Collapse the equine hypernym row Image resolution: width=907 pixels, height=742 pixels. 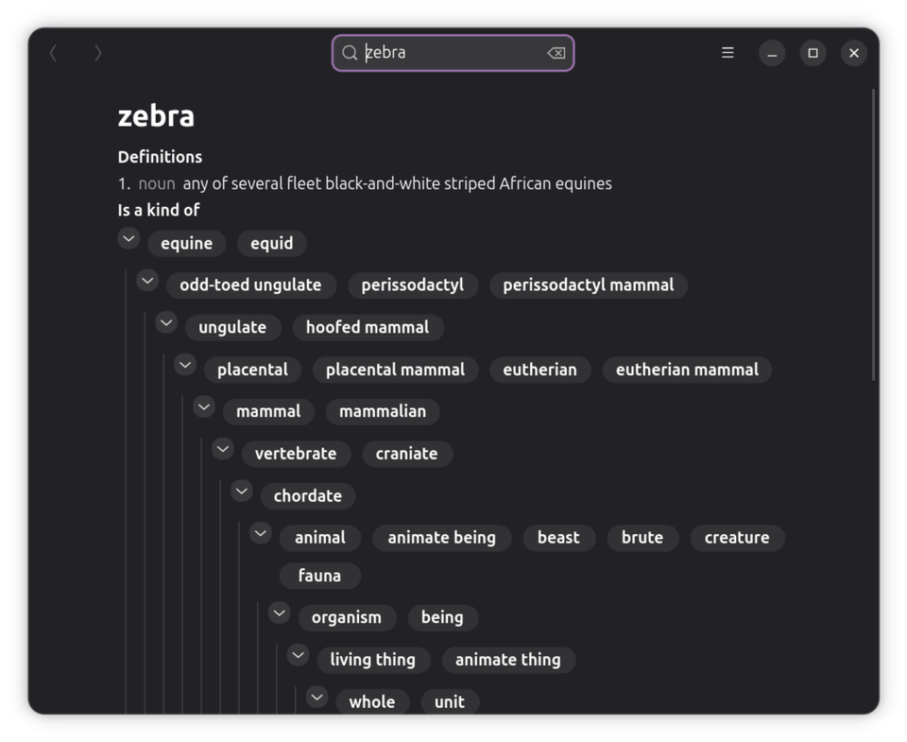click(129, 238)
